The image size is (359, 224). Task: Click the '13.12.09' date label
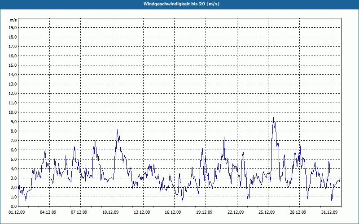click(x=142, y=212)
